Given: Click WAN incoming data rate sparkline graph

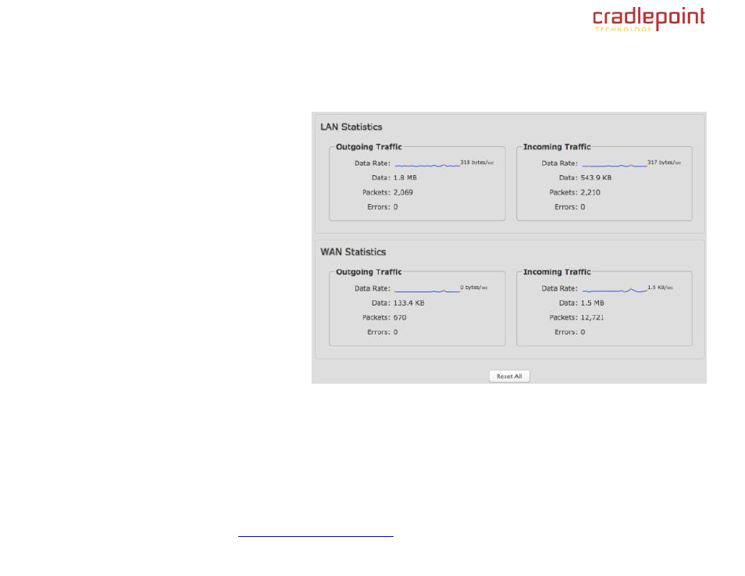Looking at the screenshot, I should tap(615, 290).
